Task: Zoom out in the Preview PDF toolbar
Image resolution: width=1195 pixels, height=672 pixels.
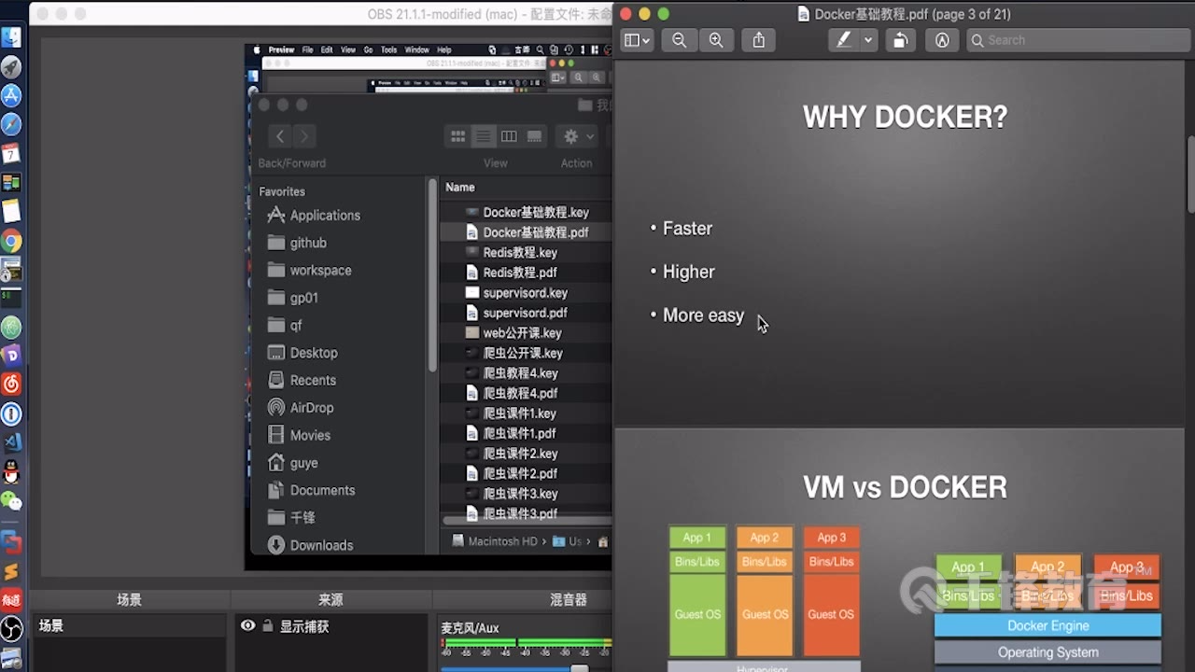Action: 680,40
